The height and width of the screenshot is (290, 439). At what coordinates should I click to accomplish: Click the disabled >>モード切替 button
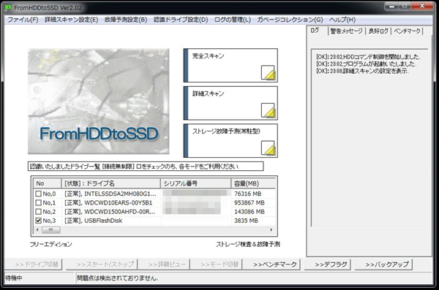tap(216, 264)
